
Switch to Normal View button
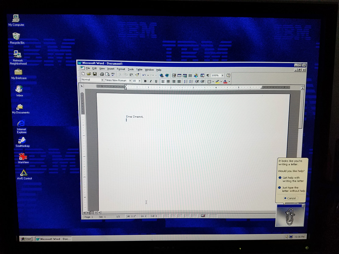84,213
